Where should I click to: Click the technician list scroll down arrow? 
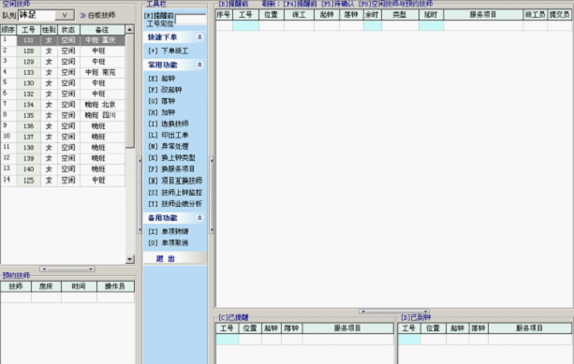coord(129,259)
